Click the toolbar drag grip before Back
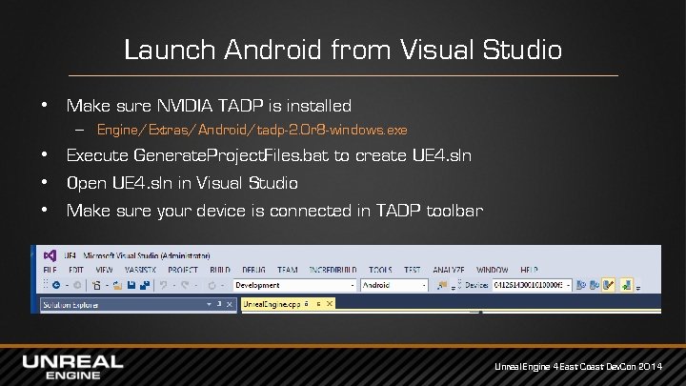 tap(46, 285)
